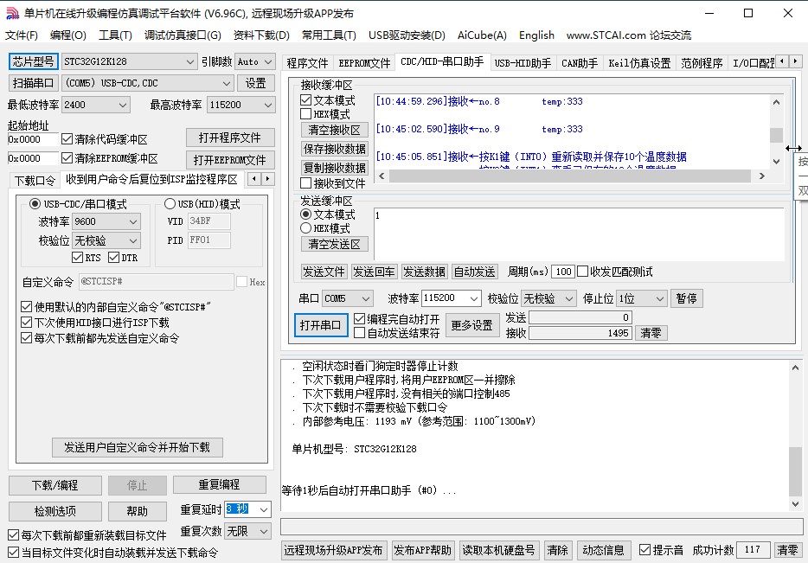Toggle the 编程完自动打开 checkbox

click(360, 319)
